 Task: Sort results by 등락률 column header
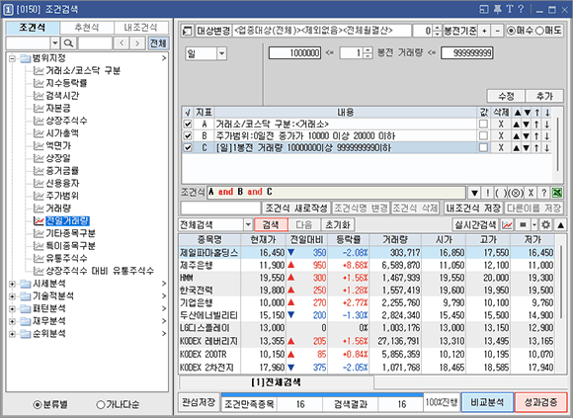[x=349, y=240]
